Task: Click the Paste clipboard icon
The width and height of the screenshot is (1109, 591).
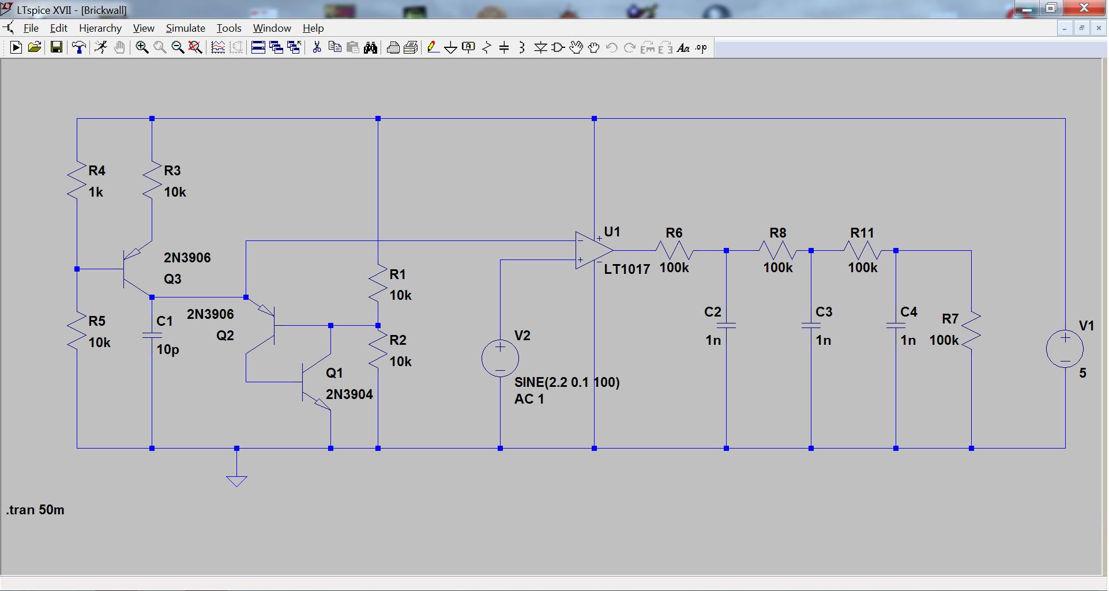Action: point(352,48)
